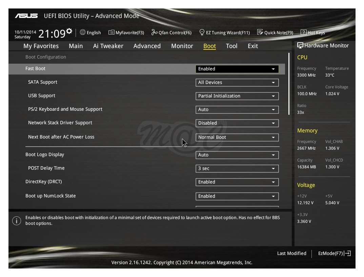Screen dimensions: 364x277
Task: Open PS/2 Keyboard and Mouse Support dropdown
Action: (x=237, y=109)
